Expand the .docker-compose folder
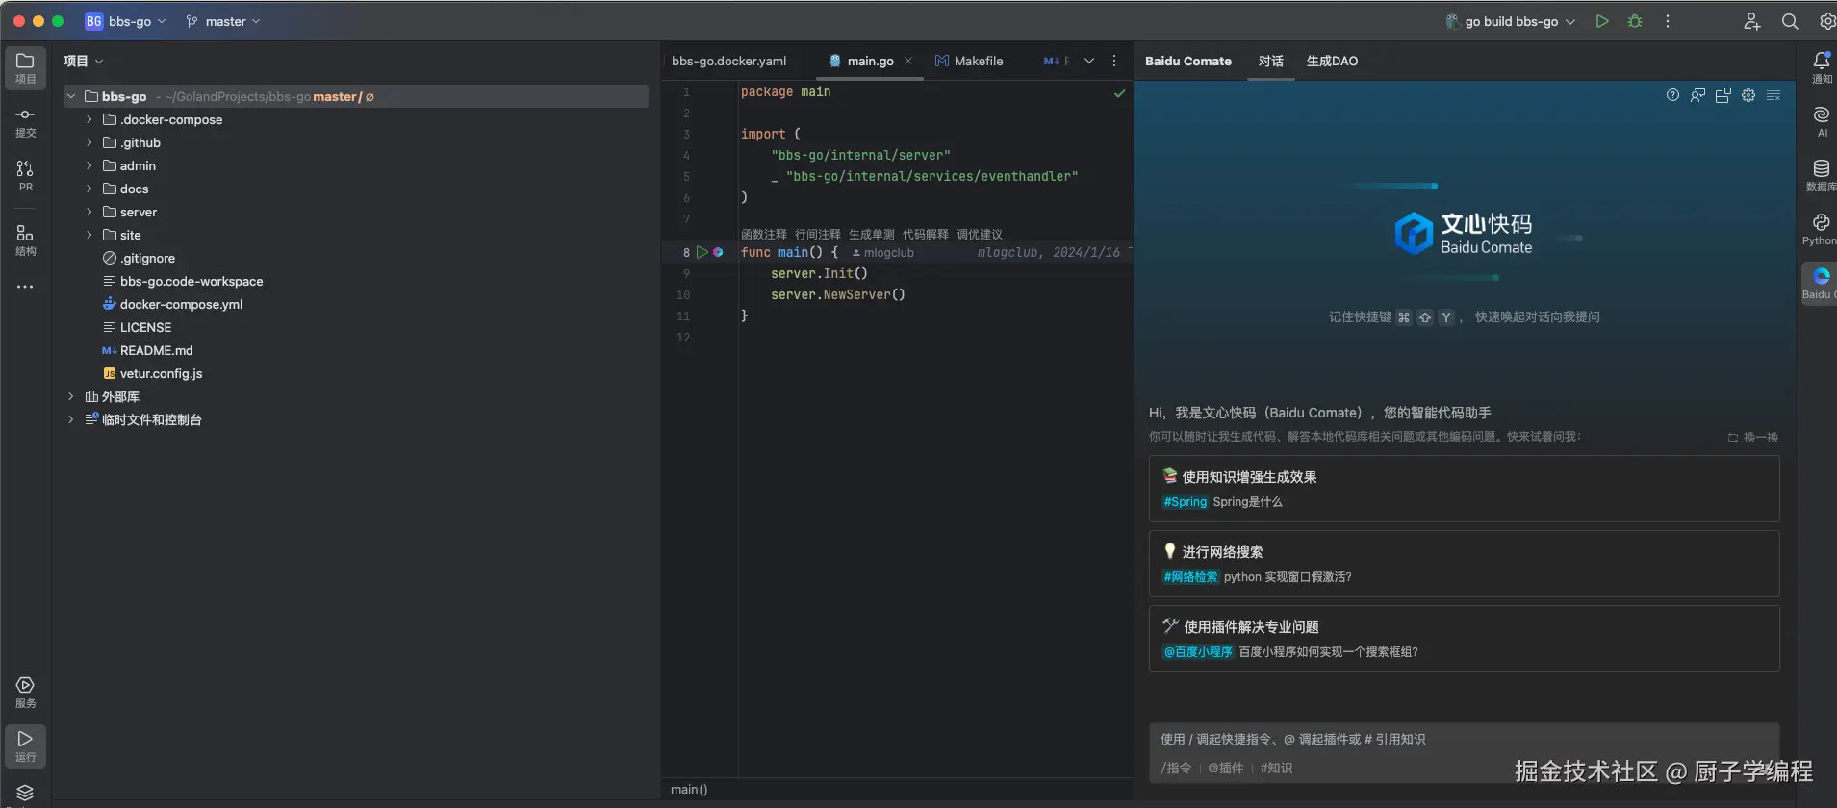The height and width of the screenshot is (808, 1837). click(89, 119)
